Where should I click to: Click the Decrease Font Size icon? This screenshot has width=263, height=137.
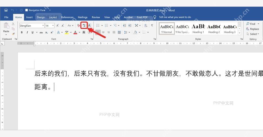click(63, 26)
